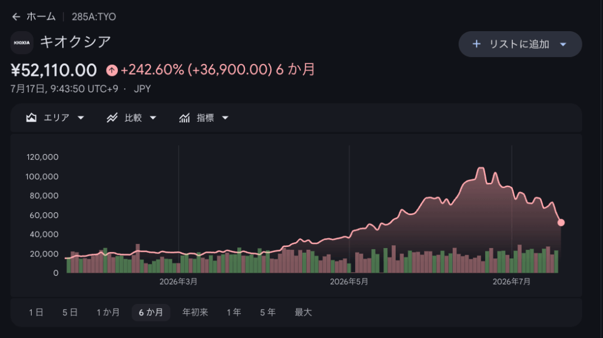This screenshot has height=338, width=603.
Task: Click the plus icon in リストに追加
Action: coord(476,44)
